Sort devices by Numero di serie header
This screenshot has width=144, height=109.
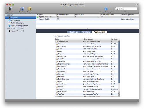pyautogui.click(x=65, y=14)
